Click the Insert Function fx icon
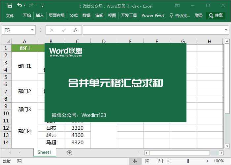 pos(76,30)
